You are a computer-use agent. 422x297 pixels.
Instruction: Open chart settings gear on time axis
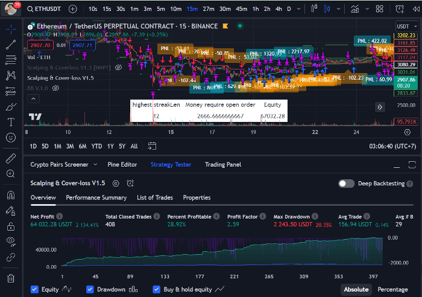tap(408, 132)
